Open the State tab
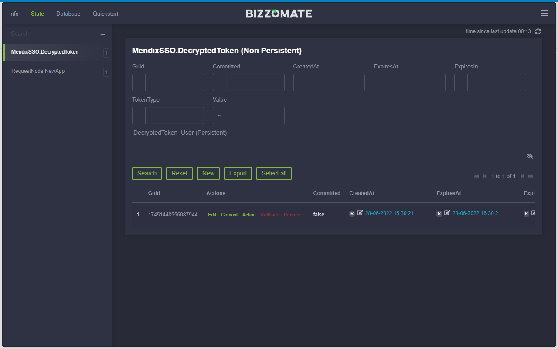Image resolution: width=558 pixels, height=349 pixels. (37, 14)
